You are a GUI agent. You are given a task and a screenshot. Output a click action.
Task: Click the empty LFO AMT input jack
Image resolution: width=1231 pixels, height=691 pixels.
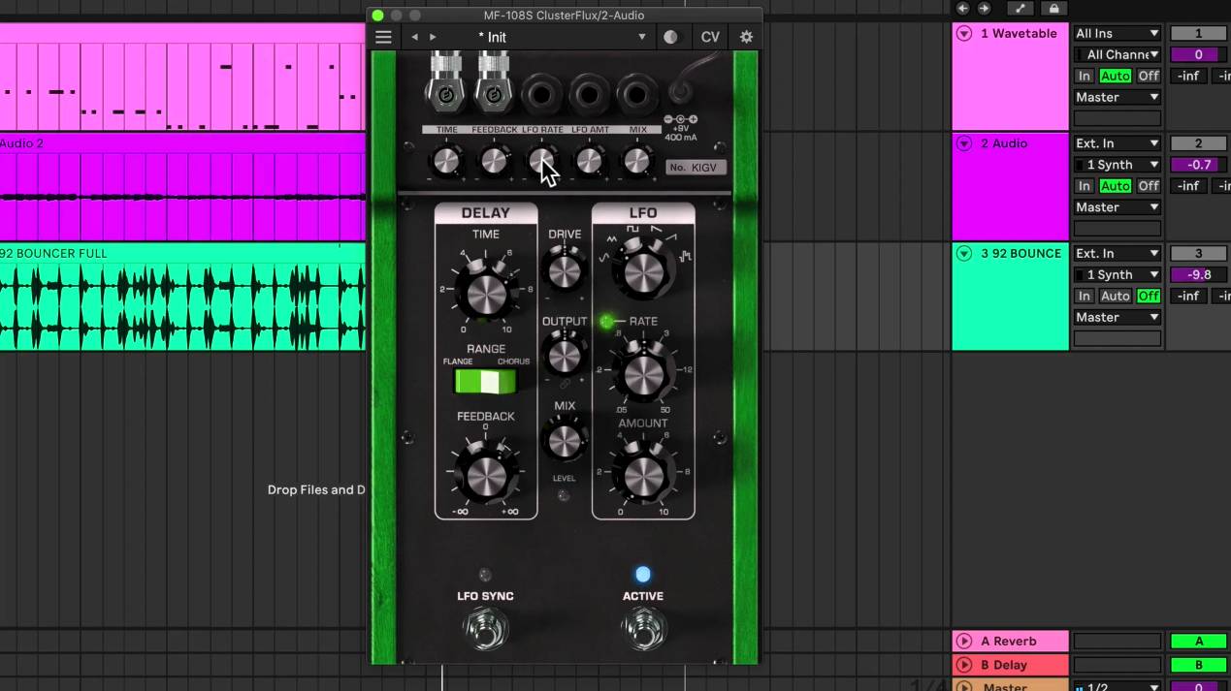pyautogui.click(x=590, y=96)
